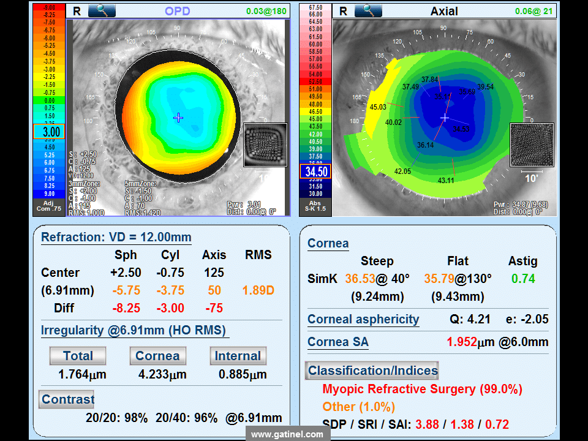Open the Classification/Indices button
The height and width of the screenshot is (441, 588).
(x=372, y=371)
